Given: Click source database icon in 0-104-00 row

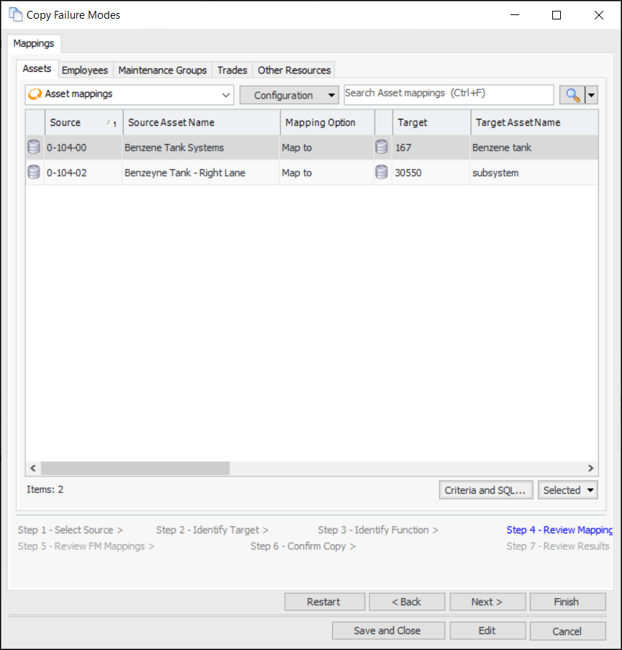Looking at the screenshot, I should pos(34,147).
